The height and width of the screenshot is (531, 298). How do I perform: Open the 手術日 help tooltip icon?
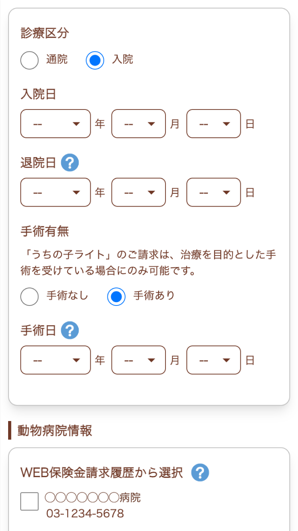click(70, 330)
